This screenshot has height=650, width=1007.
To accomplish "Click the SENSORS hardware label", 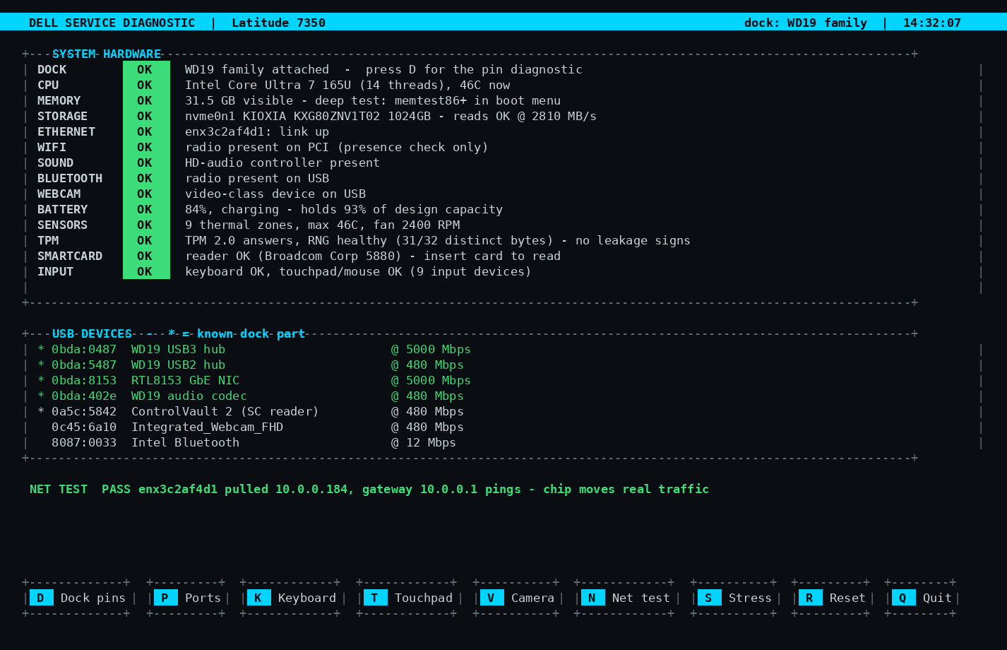I will (63, 225).
